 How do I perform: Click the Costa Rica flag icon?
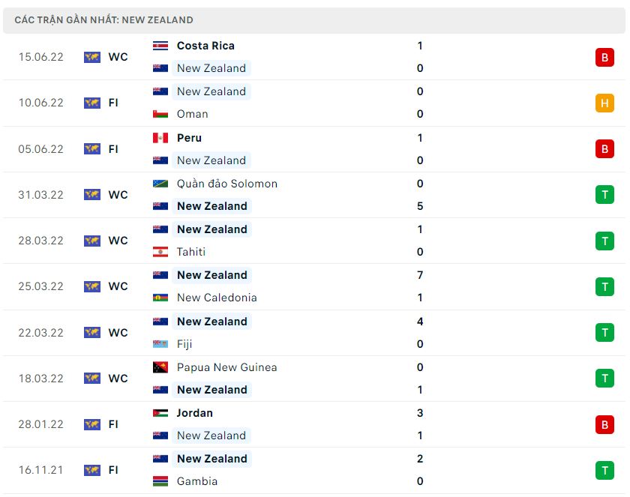click(160, 46)
